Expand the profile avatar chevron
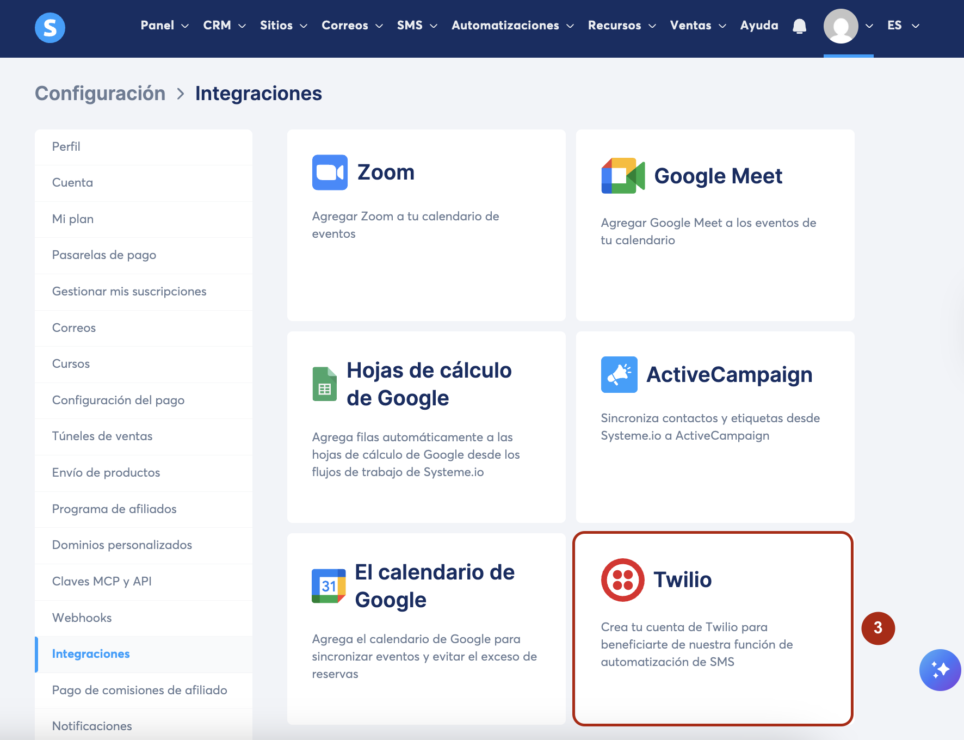Viewport: 964px width, 740px height. (x=869, y=26)
